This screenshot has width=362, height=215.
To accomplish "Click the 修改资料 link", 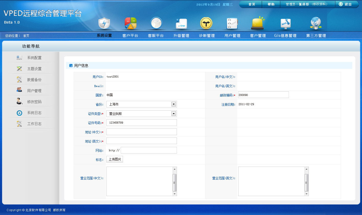I will click(320, 4).
